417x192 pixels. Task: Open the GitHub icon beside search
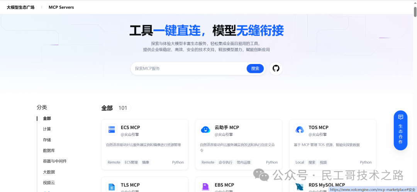coord(276,69)
